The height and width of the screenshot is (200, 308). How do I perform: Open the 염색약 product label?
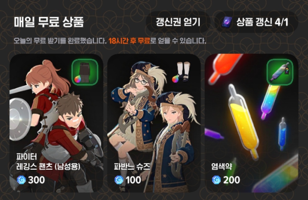coord(222,166)
